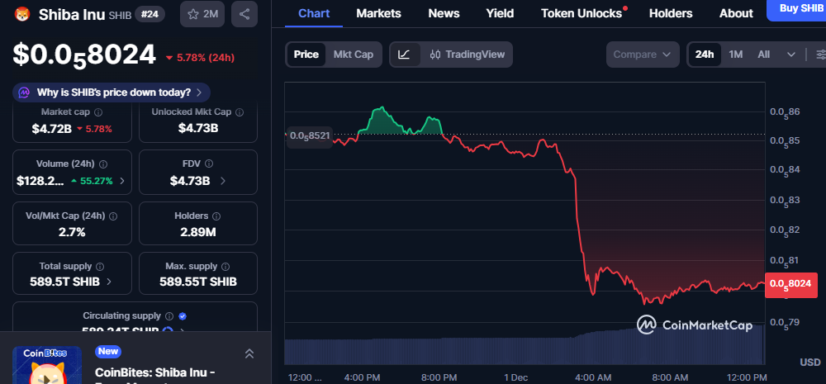Open the Markets tab
The height and width of the screenshot is (384, 826).
pos(378,13)
